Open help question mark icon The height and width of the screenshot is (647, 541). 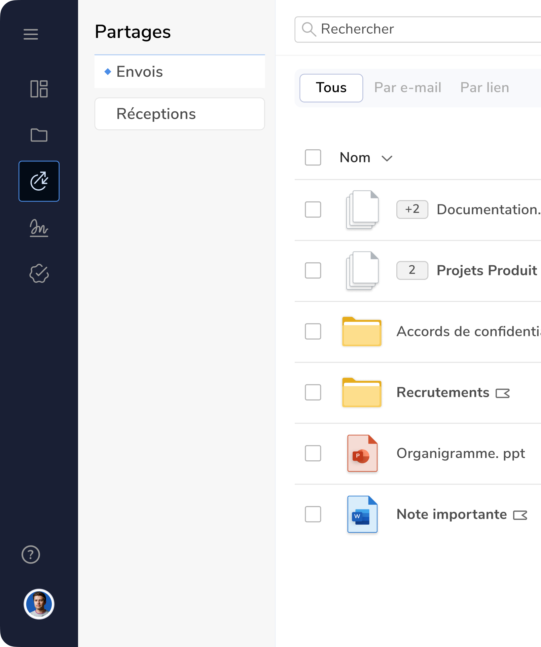click(31, 555)
